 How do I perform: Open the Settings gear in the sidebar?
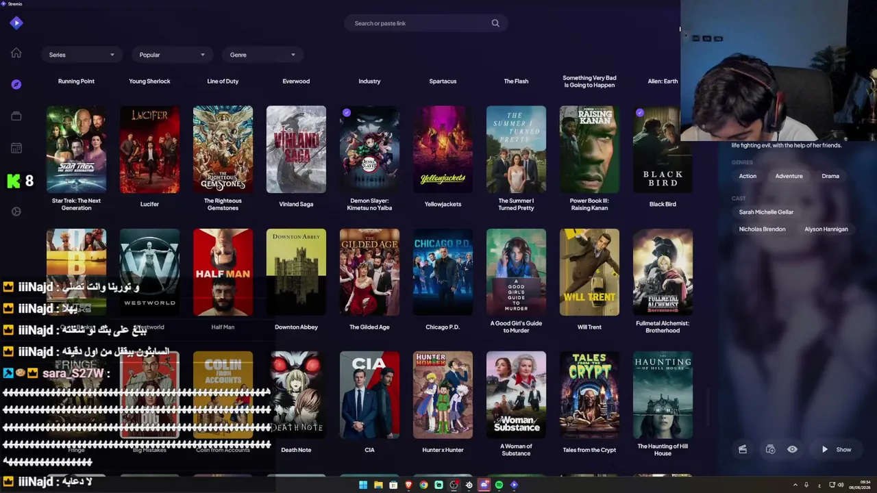coord(16,212)
